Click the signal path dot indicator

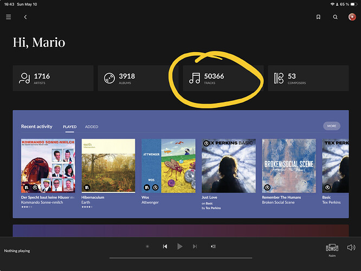tap(147, 247)
